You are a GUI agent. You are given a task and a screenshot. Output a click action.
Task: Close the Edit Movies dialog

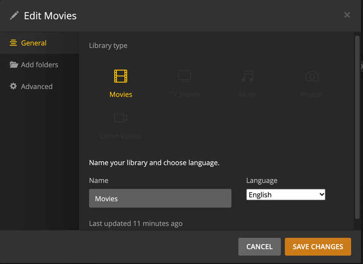pyautogui.click(x=347, y=15)
